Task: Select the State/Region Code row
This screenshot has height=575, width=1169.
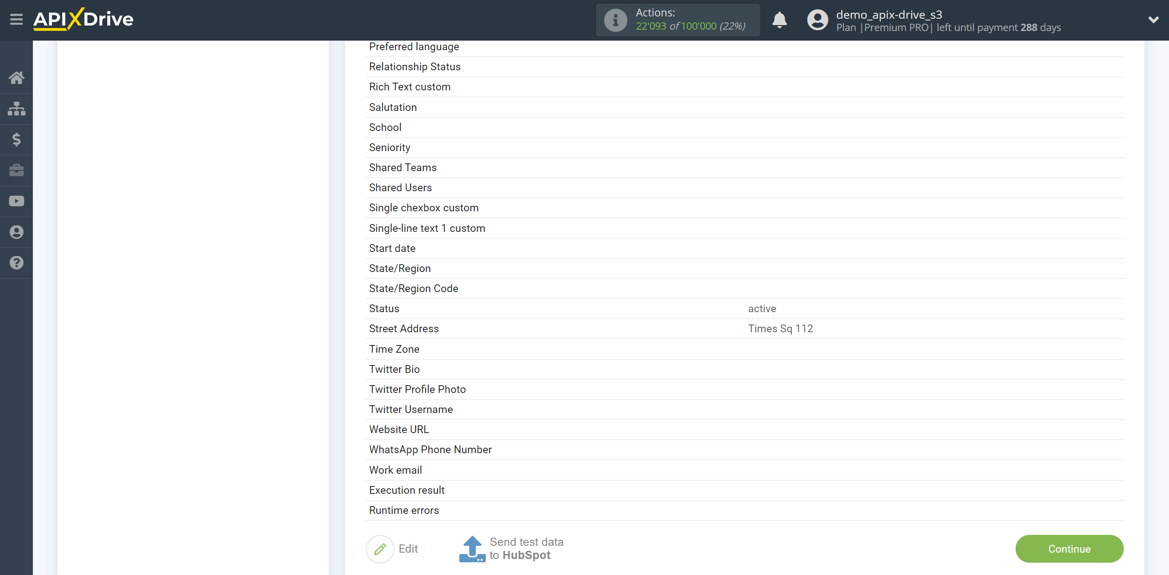Action: pos(744,289)
